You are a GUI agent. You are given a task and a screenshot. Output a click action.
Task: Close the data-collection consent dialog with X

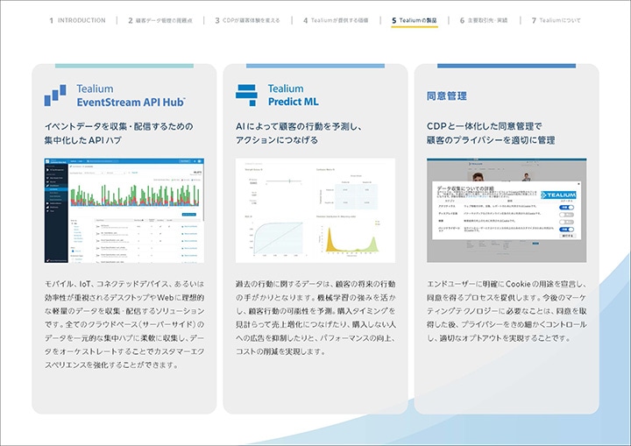(x=578, y=184)
